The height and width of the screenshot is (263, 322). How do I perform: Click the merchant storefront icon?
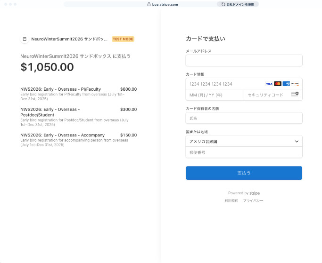click(25, 39)
